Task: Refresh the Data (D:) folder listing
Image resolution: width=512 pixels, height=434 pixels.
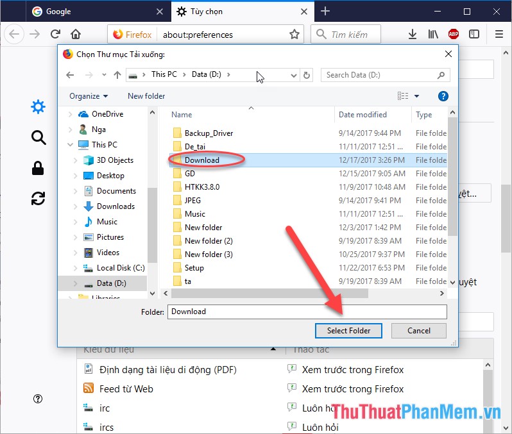Action: (x=306, y=75)
